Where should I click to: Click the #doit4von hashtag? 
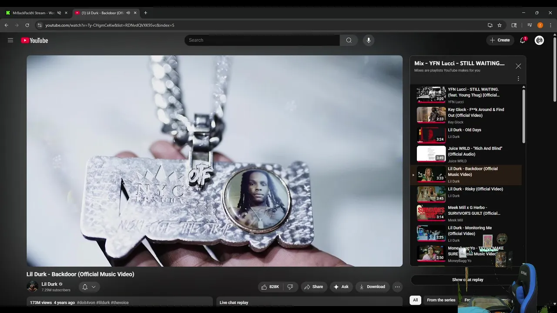86,303
